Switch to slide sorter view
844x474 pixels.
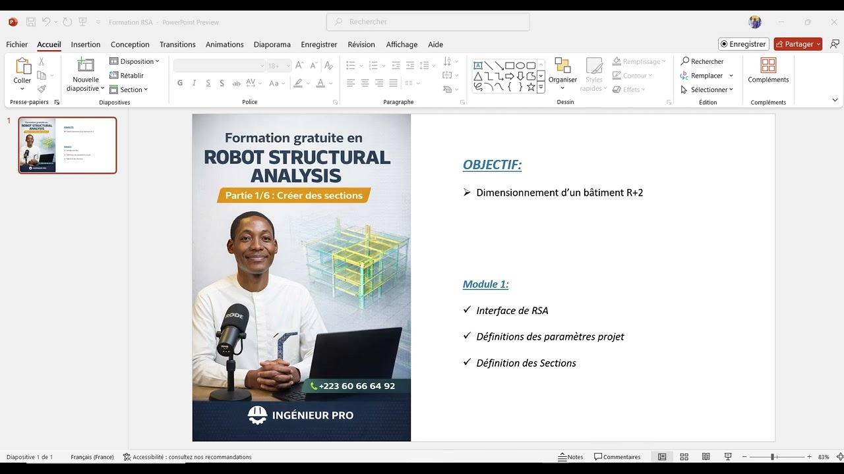click(x=684, y=457)
